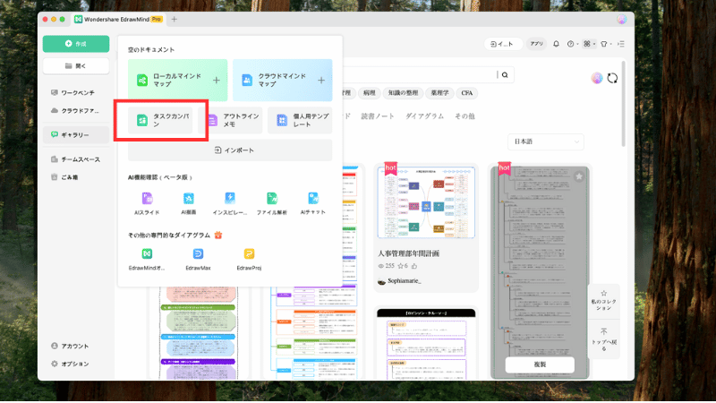Select the 病理 tag chip

point(369,93)
